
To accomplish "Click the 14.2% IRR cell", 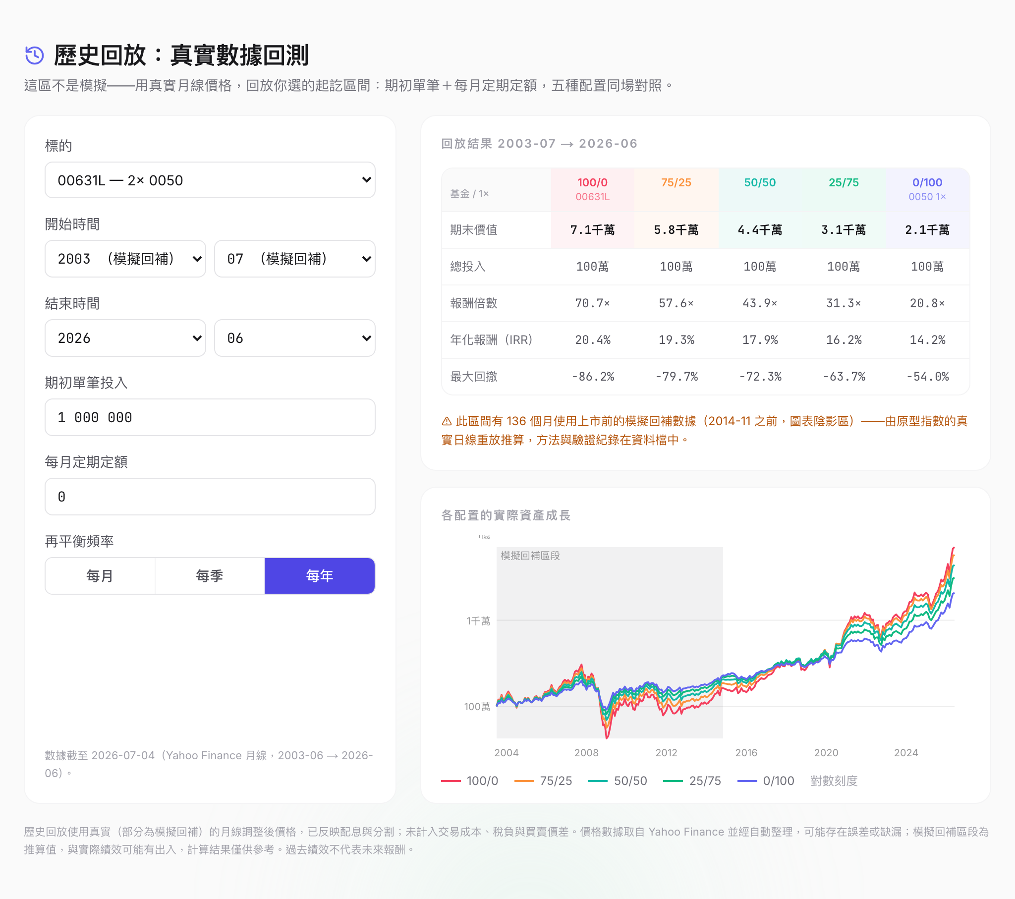I will (x=927, y=340).
